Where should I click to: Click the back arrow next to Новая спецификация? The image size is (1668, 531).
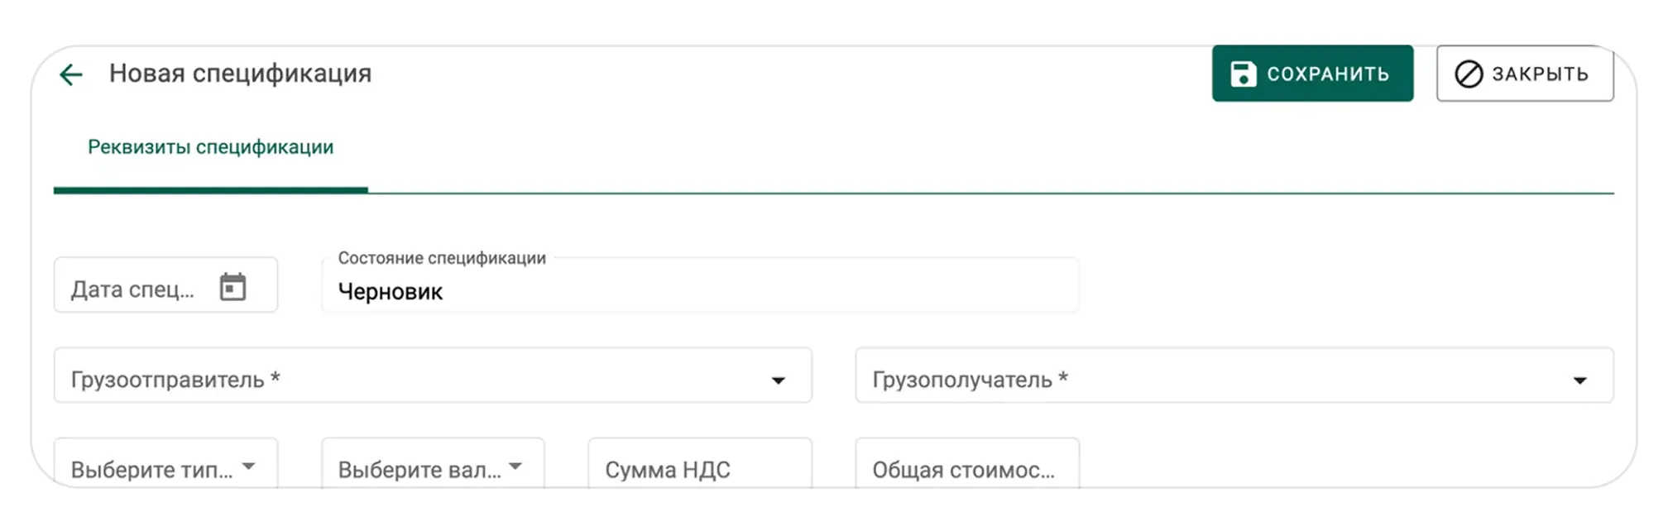click(71, 75)
